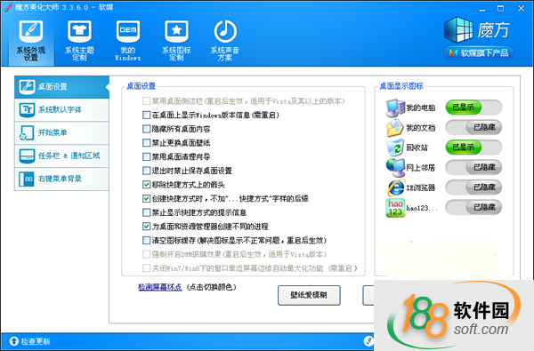The image size is (534, 351).
Task: Enable 禁用桌面清理向导 checkbox
Action: (x=147, y=156)
